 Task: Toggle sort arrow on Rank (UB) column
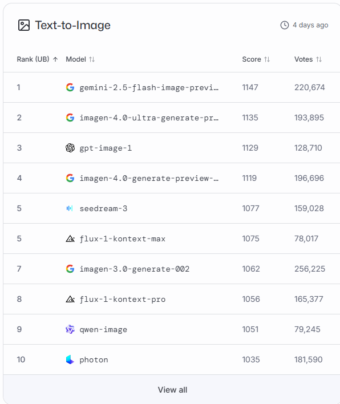[55, 59]
